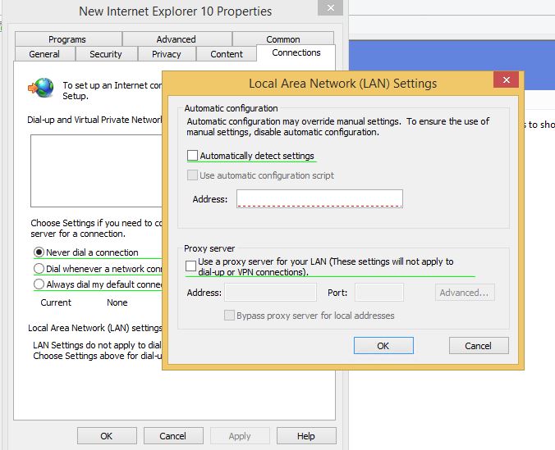
Task: Select the Connections tab
Action: point(296,52)
